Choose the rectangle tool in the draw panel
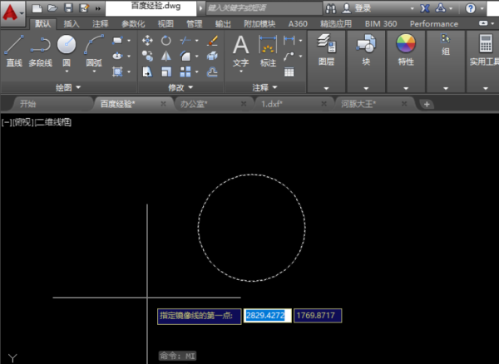This screenshot has width=499, height=364. (117, 41)
